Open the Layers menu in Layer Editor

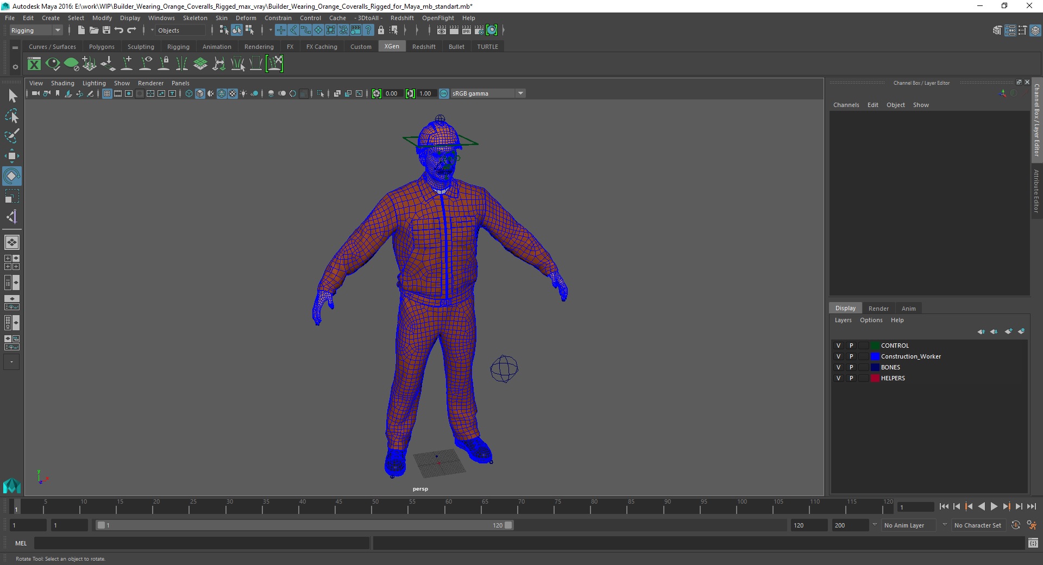click(x=843, y=320)
